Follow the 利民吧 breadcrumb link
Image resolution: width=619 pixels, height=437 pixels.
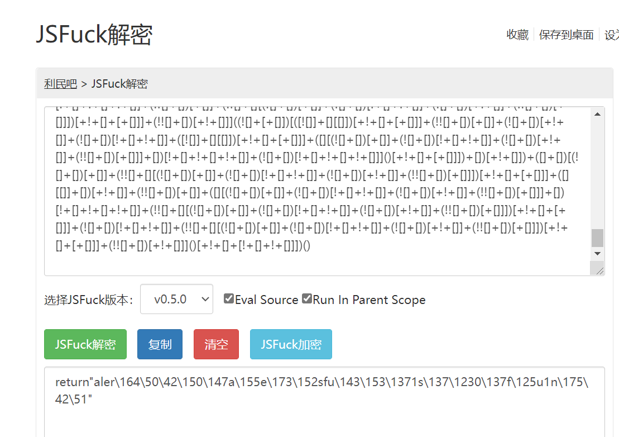point(60,84)
